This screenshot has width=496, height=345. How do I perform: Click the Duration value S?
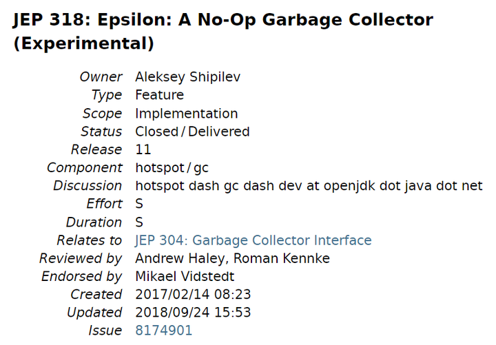(139, 222)
